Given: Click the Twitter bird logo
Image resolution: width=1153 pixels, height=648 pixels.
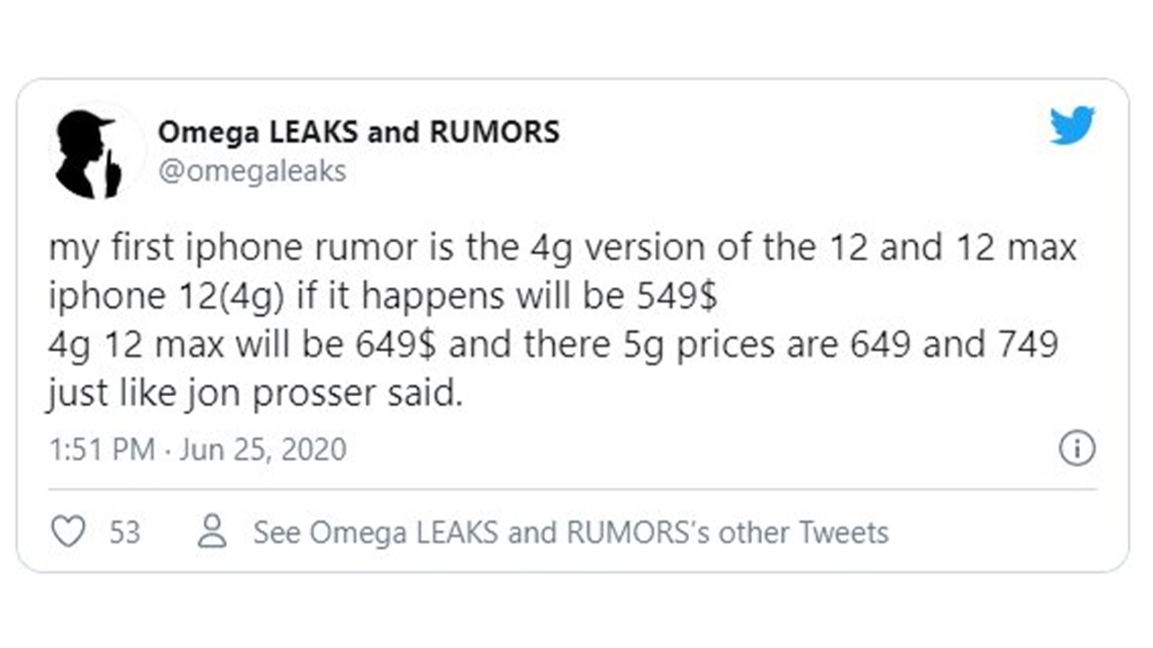Looking at the screenshot, I should tap(1072, 125).
